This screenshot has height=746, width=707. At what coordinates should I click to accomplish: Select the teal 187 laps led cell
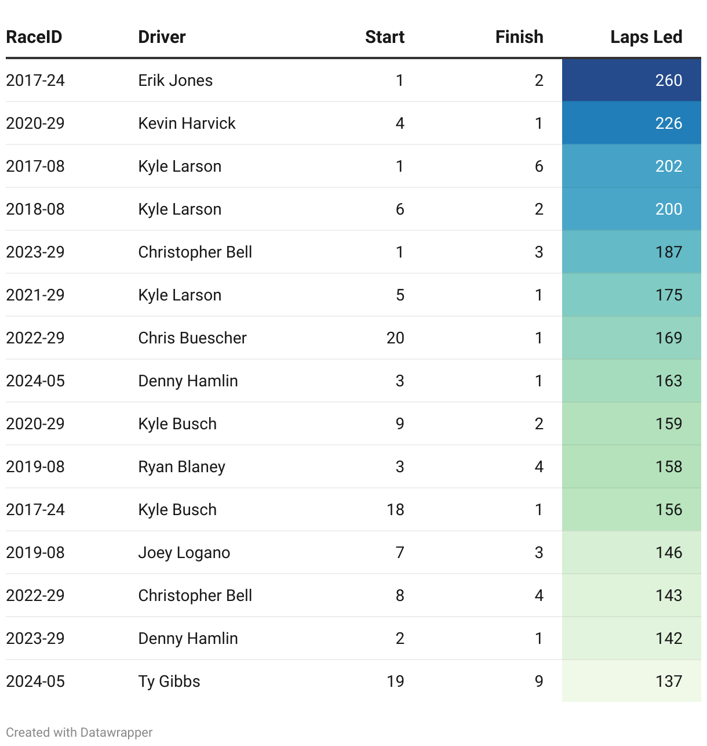632,252
